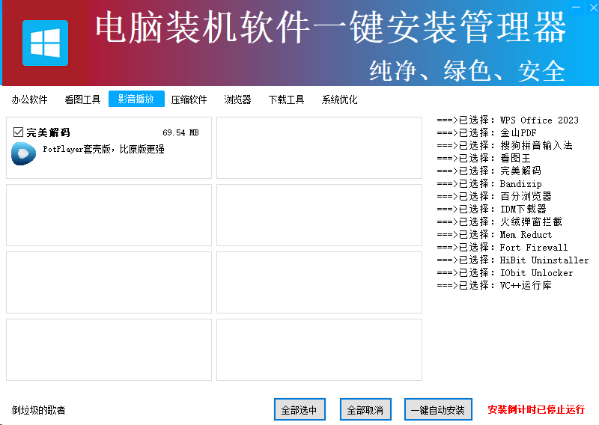Open the 办公软件 tab
599x425 pixels.
pos(29,100)
